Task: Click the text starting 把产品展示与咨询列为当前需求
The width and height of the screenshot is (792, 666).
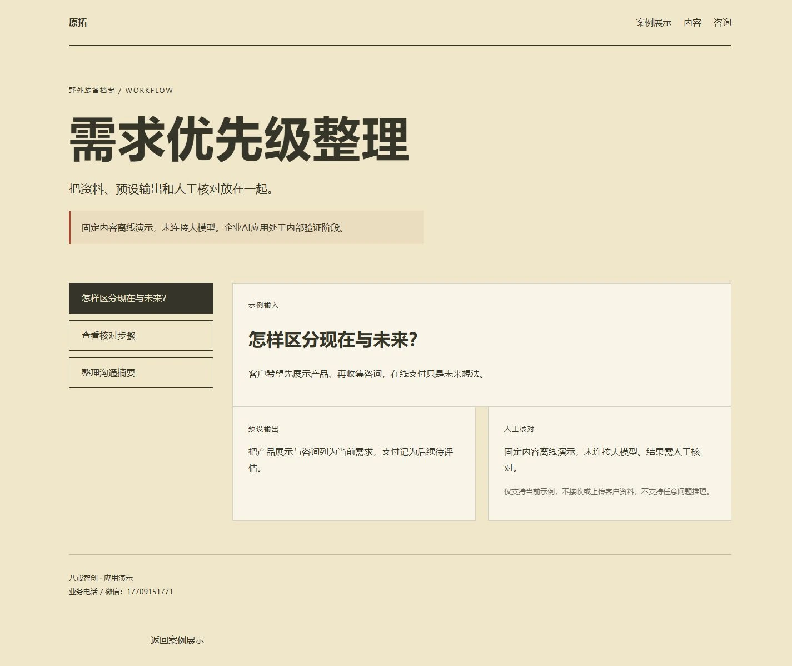Action: 351,460
